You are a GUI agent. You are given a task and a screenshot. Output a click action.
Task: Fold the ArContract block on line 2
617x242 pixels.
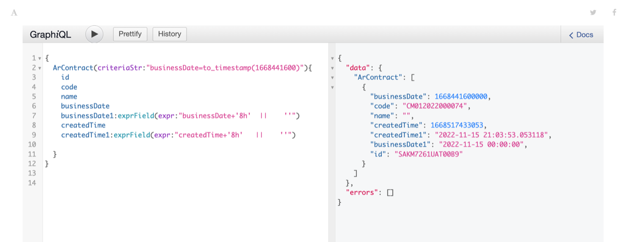coord(40,68)
